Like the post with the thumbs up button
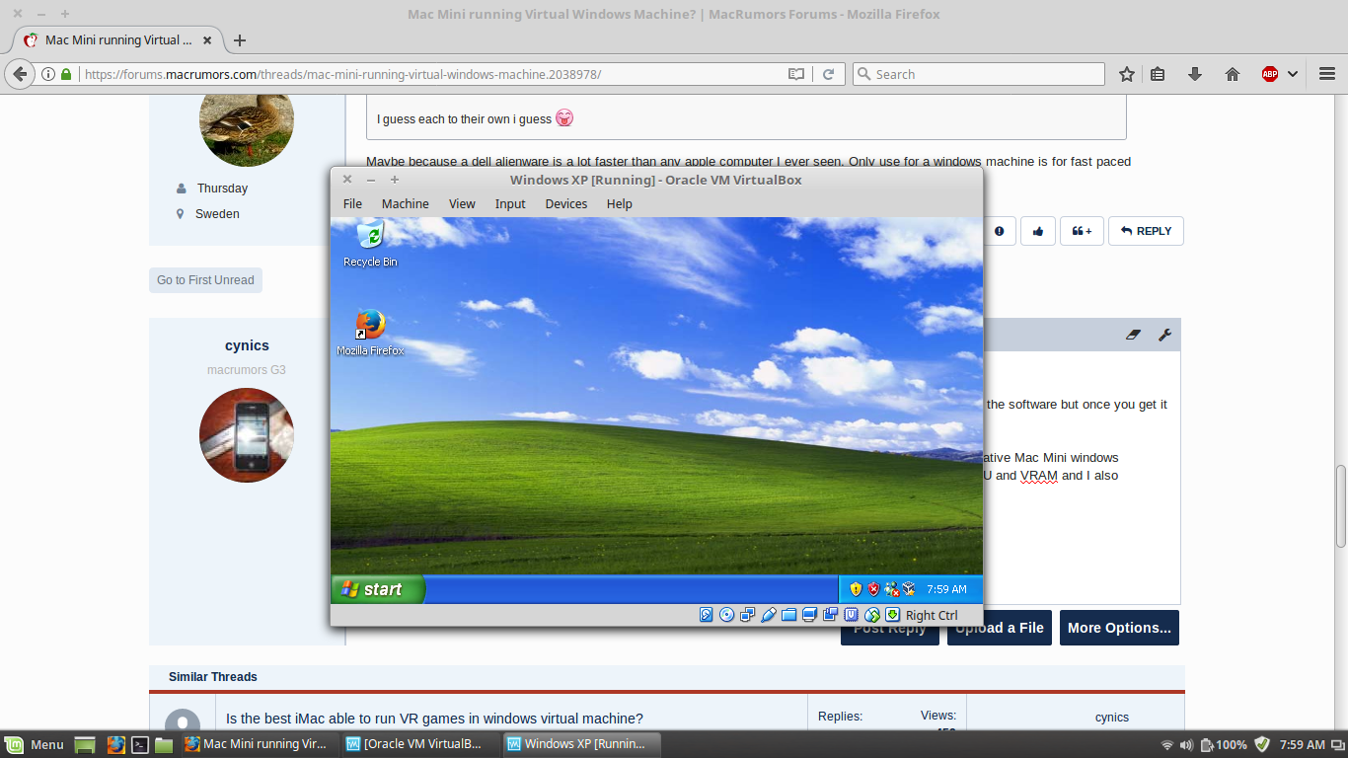The height and width of the screenshot is (758, 1348). [x=1038, y=231]
